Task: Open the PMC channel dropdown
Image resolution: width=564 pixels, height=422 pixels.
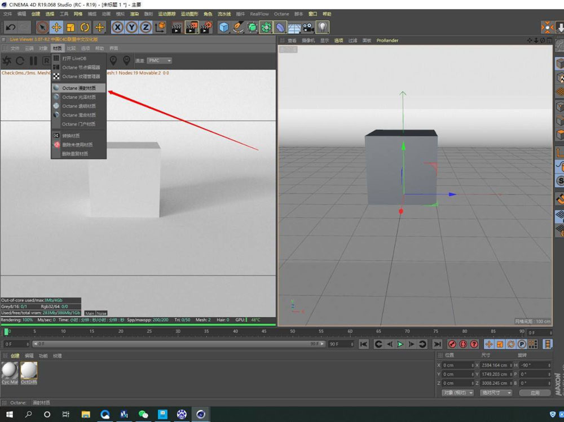Action: 160,60
